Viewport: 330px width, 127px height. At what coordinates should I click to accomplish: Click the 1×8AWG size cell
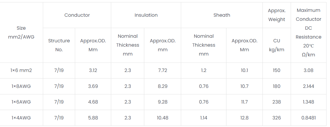21,86
